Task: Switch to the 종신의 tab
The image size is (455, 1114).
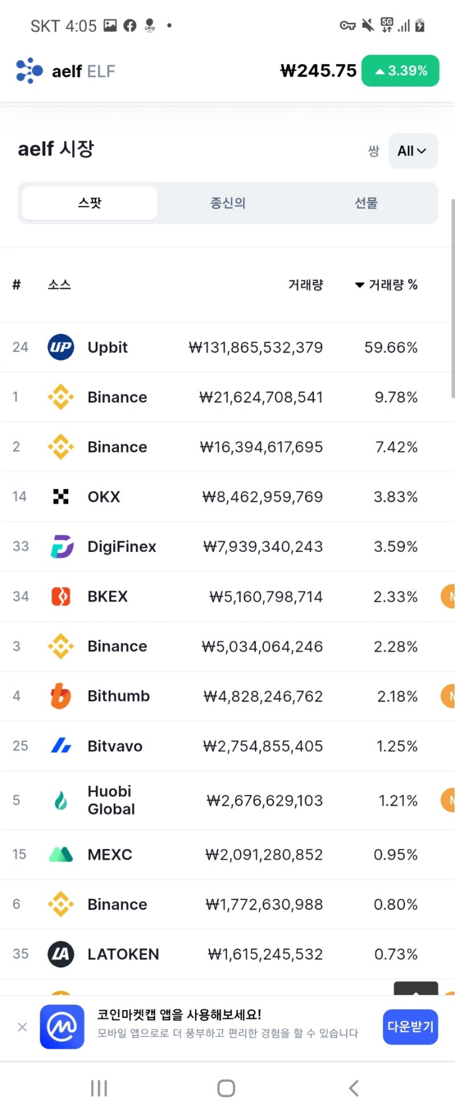Action: coord(228,203)
